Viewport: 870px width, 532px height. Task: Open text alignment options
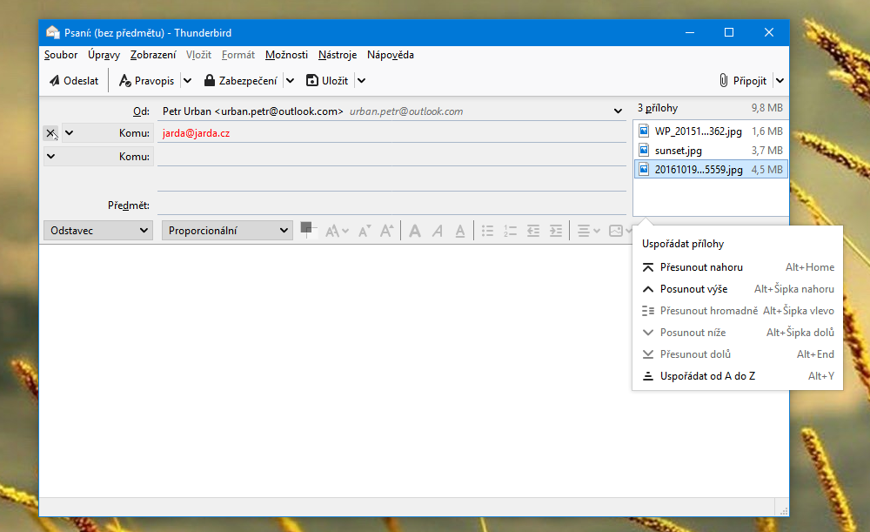click(x=588, y=231)
